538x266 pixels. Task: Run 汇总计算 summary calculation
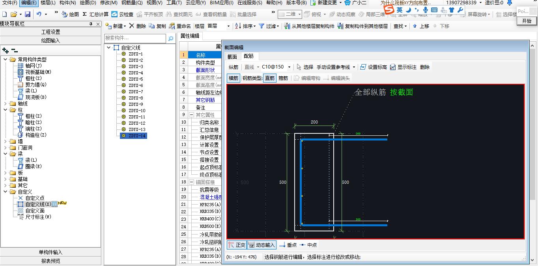pos(95,14)
